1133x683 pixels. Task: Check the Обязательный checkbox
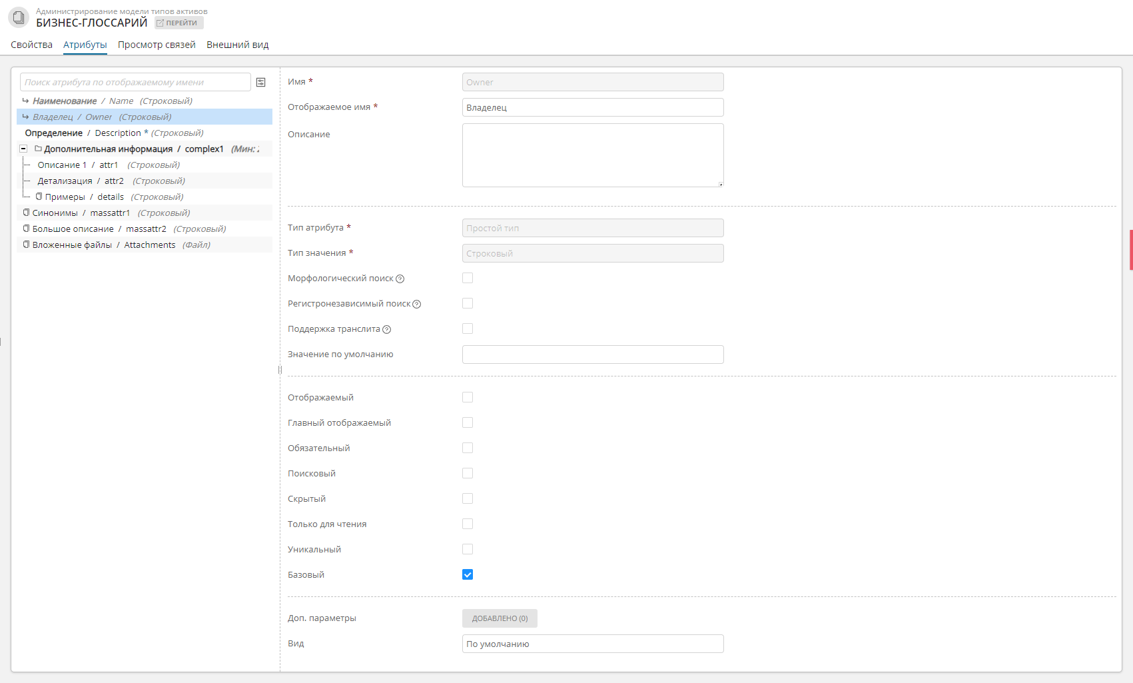click(x=468, y=448)
